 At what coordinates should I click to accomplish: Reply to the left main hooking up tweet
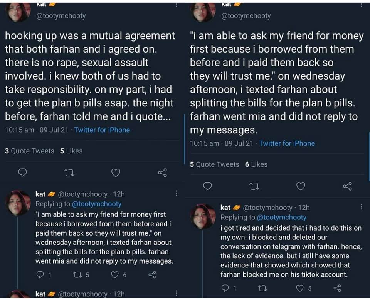pyautogui.click(x=23, y=173)
